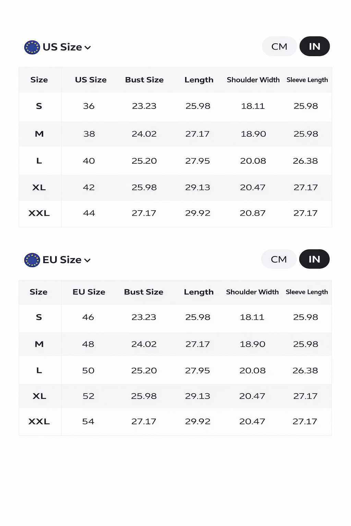
Task: Click Bust Size header in the US table
Action: pyautogui.click(x=144, y=80)
